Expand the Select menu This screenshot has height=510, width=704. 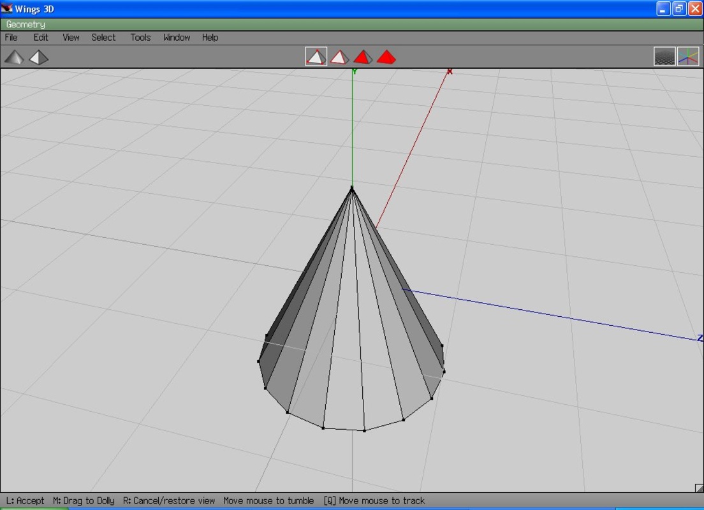point(103,38)
